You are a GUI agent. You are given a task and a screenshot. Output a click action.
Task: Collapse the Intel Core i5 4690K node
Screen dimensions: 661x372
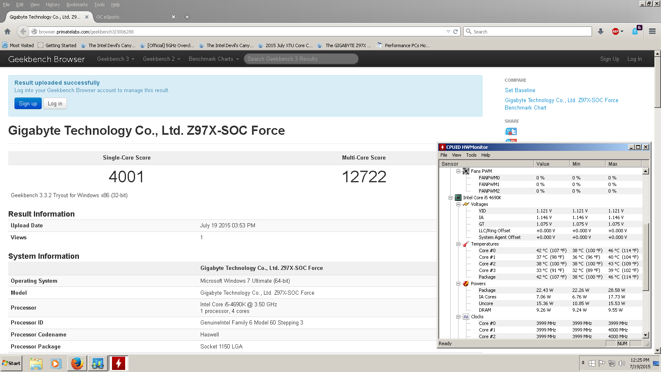coord(450,198)
